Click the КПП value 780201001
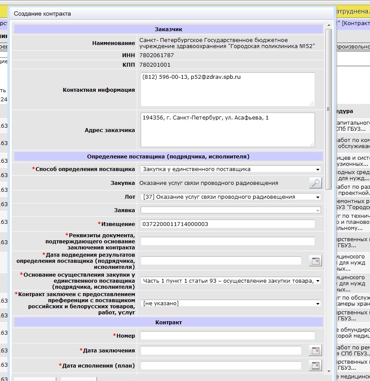 [x=155, y=65]
